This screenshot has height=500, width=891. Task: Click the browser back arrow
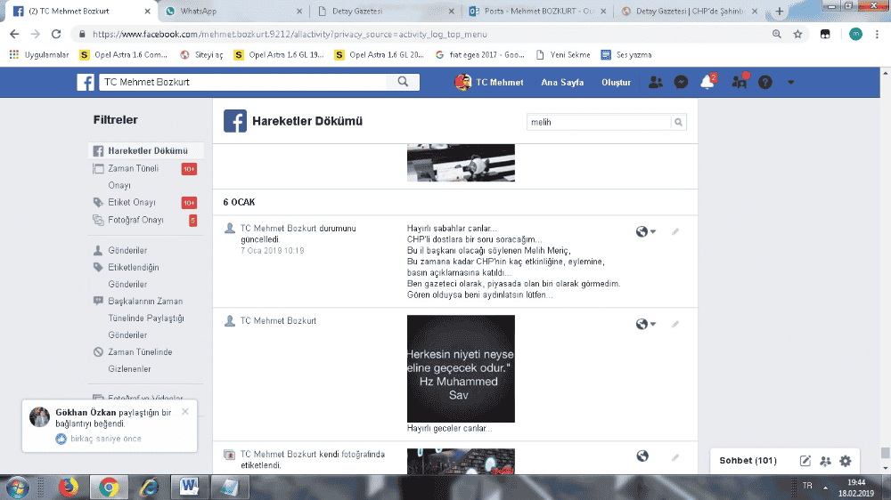click(x=14, y=34)
